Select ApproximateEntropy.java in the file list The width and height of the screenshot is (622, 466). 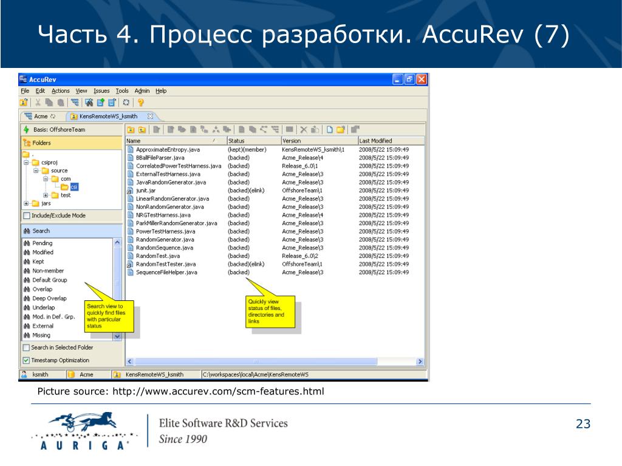click(x=168, y=150)
